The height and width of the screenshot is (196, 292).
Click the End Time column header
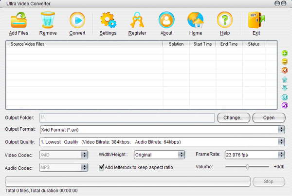[229, 44]
